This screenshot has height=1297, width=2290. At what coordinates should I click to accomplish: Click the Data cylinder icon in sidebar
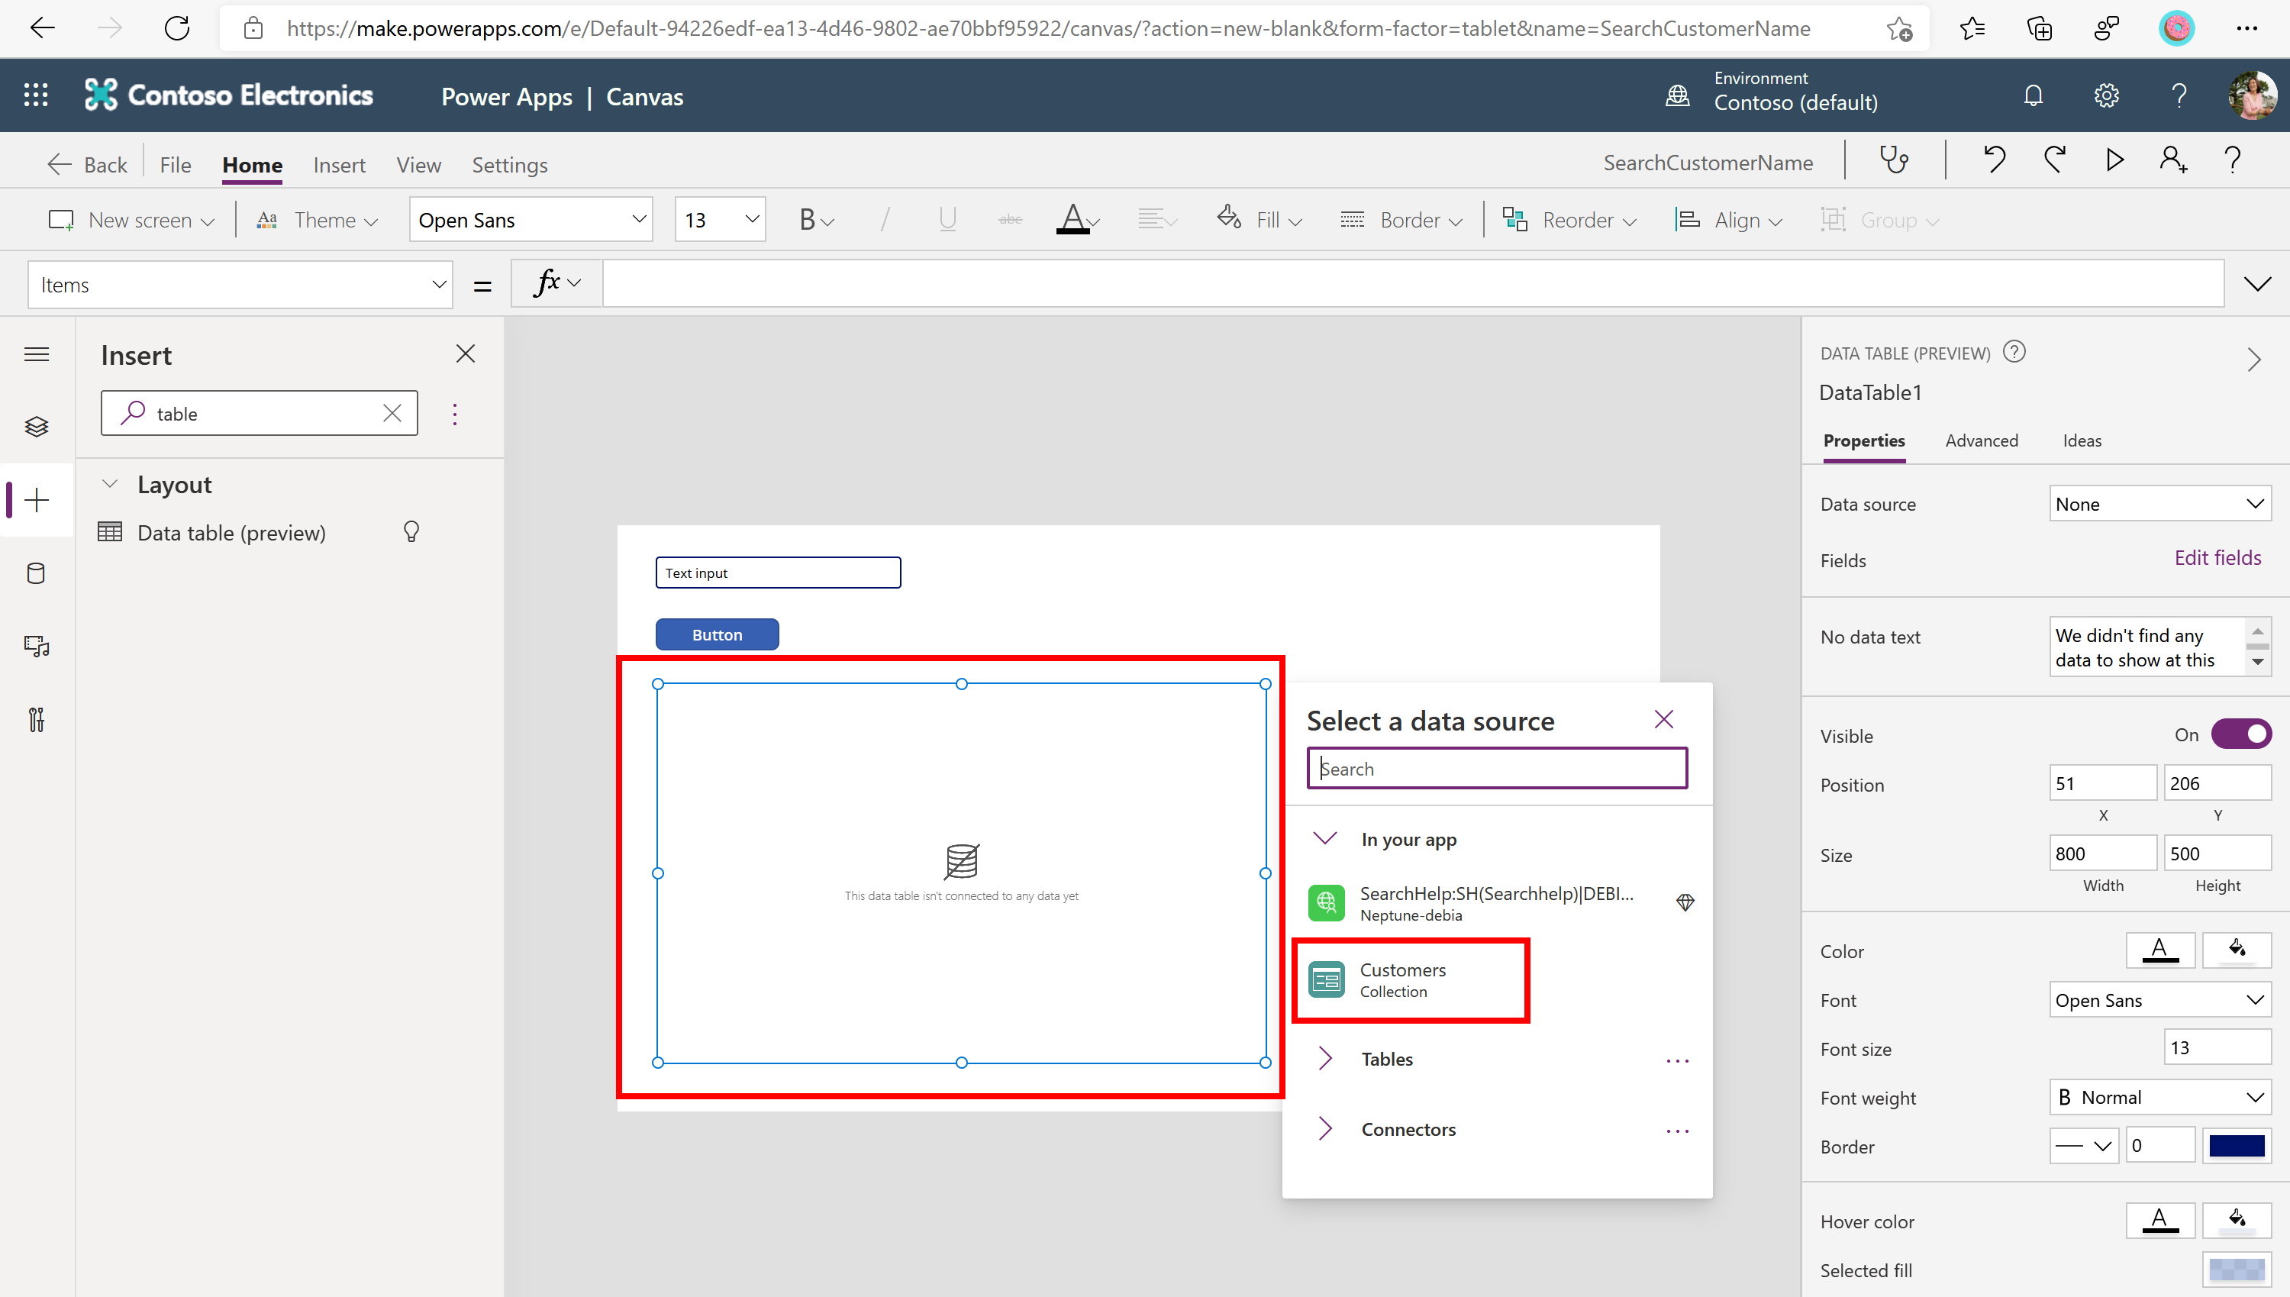point(37,573)
